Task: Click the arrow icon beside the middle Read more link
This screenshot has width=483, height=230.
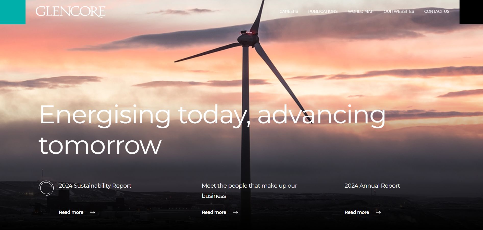Action: point(236,212)
